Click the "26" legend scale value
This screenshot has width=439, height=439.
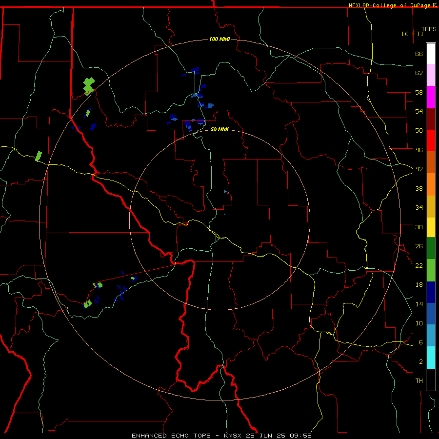[x=419, y=246]
